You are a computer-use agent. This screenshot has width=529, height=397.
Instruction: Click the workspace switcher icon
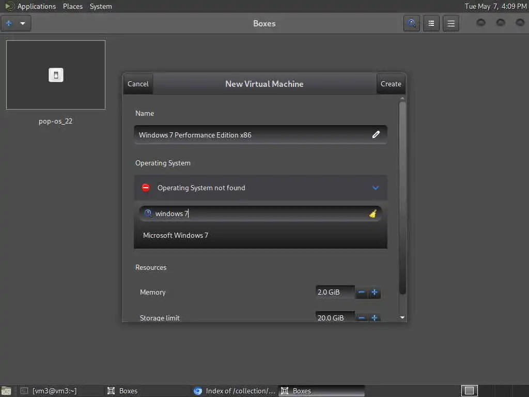tap(469, 391)
